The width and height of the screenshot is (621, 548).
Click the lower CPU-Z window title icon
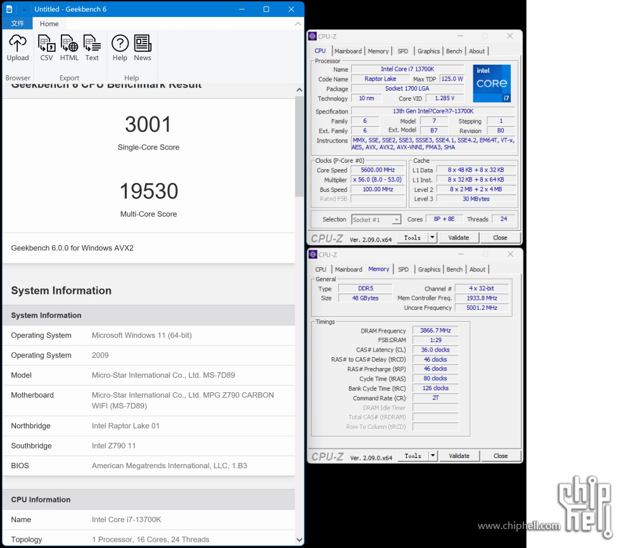point(313,254)
